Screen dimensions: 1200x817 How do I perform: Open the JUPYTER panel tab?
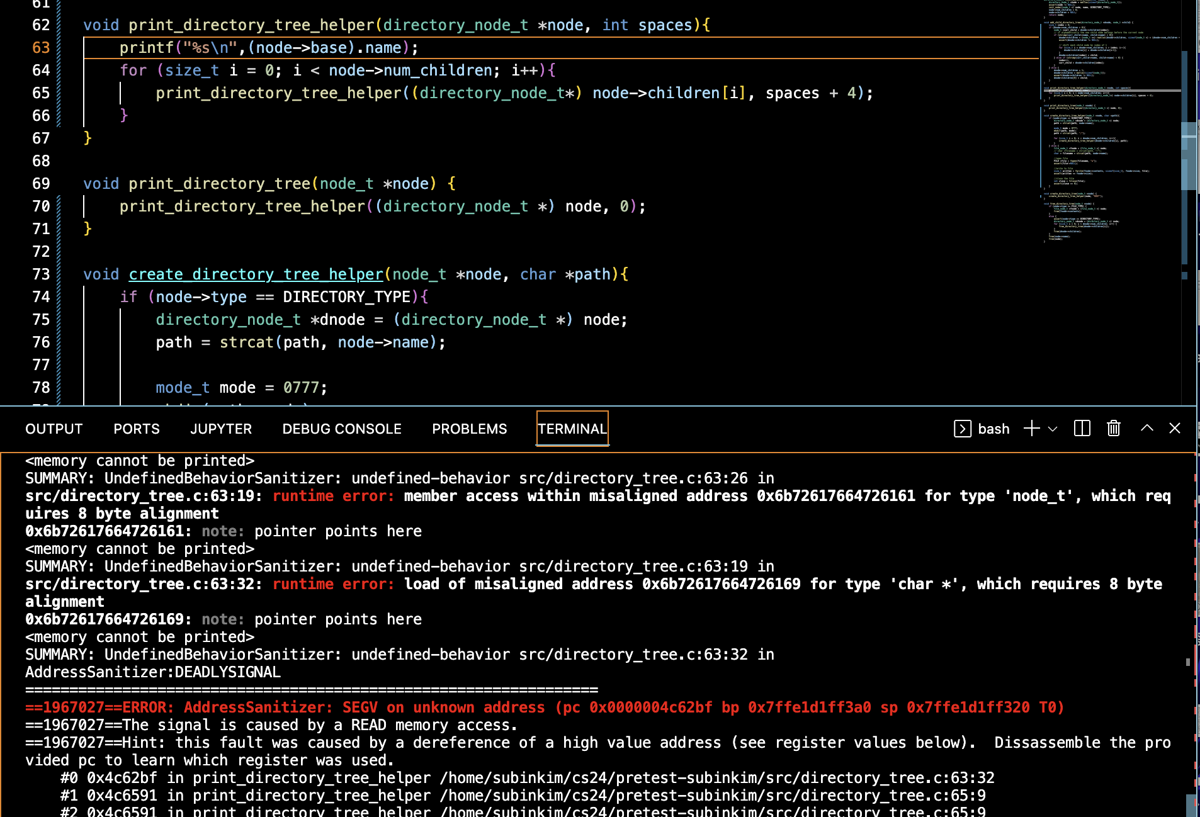(x=221, y=429)
